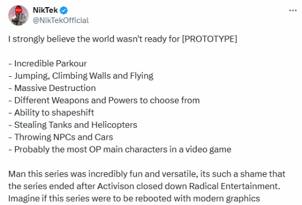Click the 'Radical Entertainment' text
This screenshot has width=302, height=205.
click(233, 186)
